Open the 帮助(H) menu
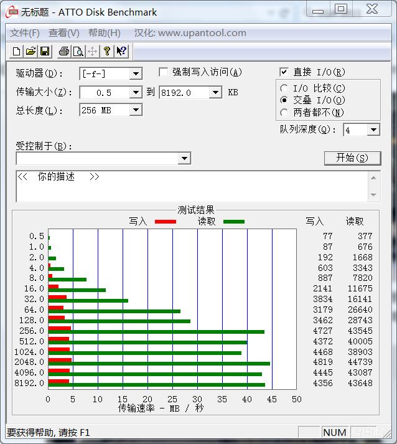Viewport: 397px width, 444px height. (x=105, y=33)
